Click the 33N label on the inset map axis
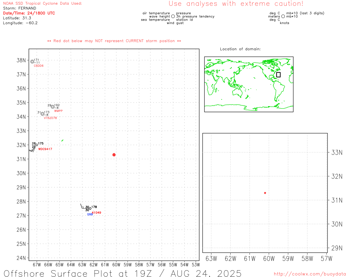346x277 pixels. click(x=337, y=153)
